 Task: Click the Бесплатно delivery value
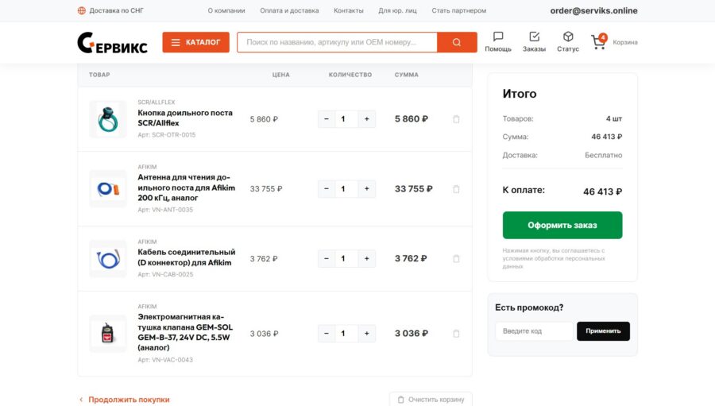(x=603, y=155)
